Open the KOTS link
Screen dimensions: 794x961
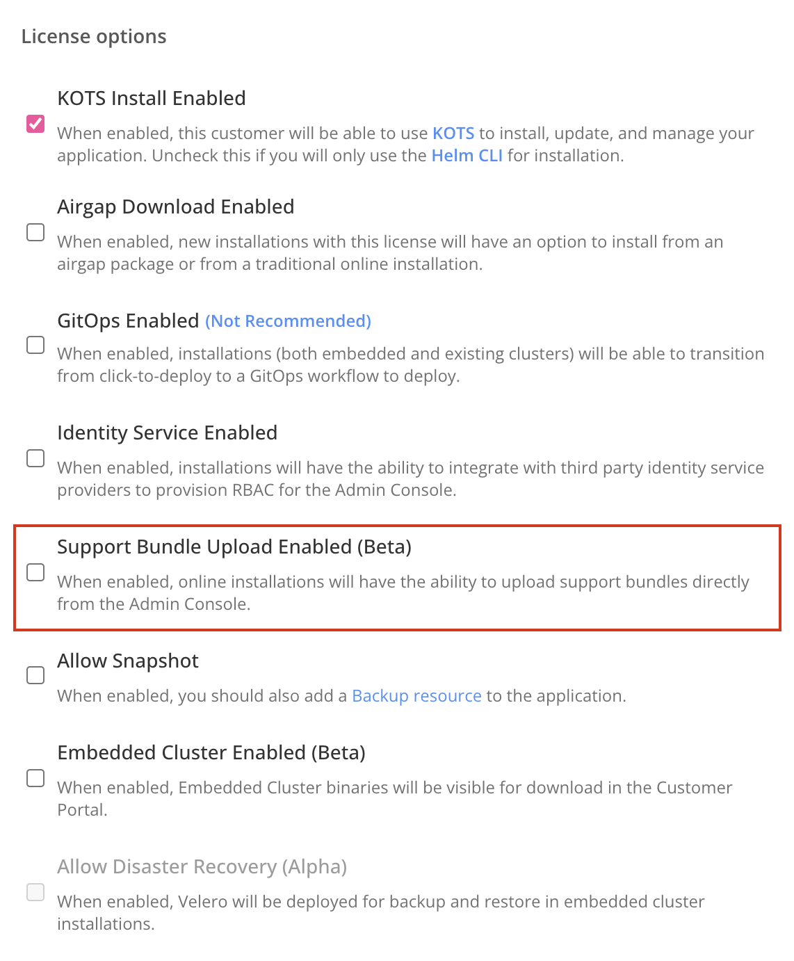(453, 133)
